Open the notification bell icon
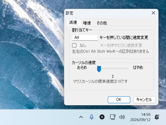The height and width of the screenshot is (125, 166). [157, 117]
